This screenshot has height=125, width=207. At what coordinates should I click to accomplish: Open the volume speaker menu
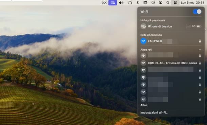121,3
